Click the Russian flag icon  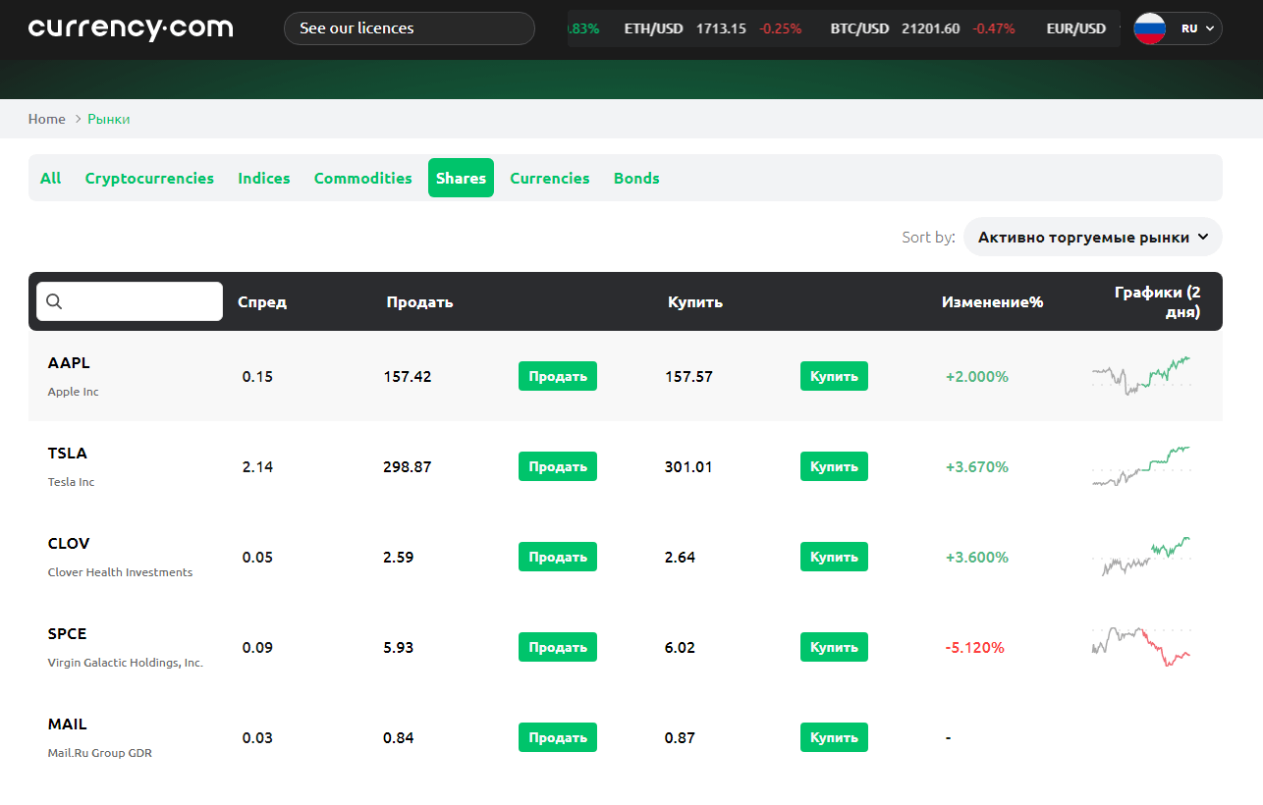(1150, 28)
